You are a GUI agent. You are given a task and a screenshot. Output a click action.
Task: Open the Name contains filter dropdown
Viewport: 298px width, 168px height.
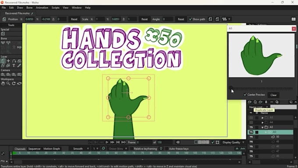[259, 107]
